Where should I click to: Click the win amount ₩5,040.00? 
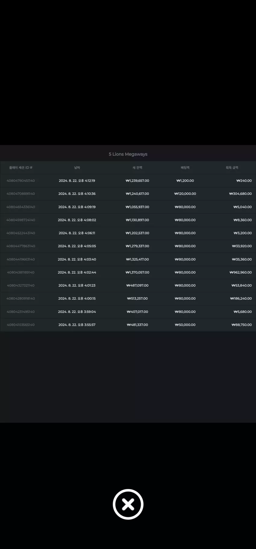tap(242, 207)
